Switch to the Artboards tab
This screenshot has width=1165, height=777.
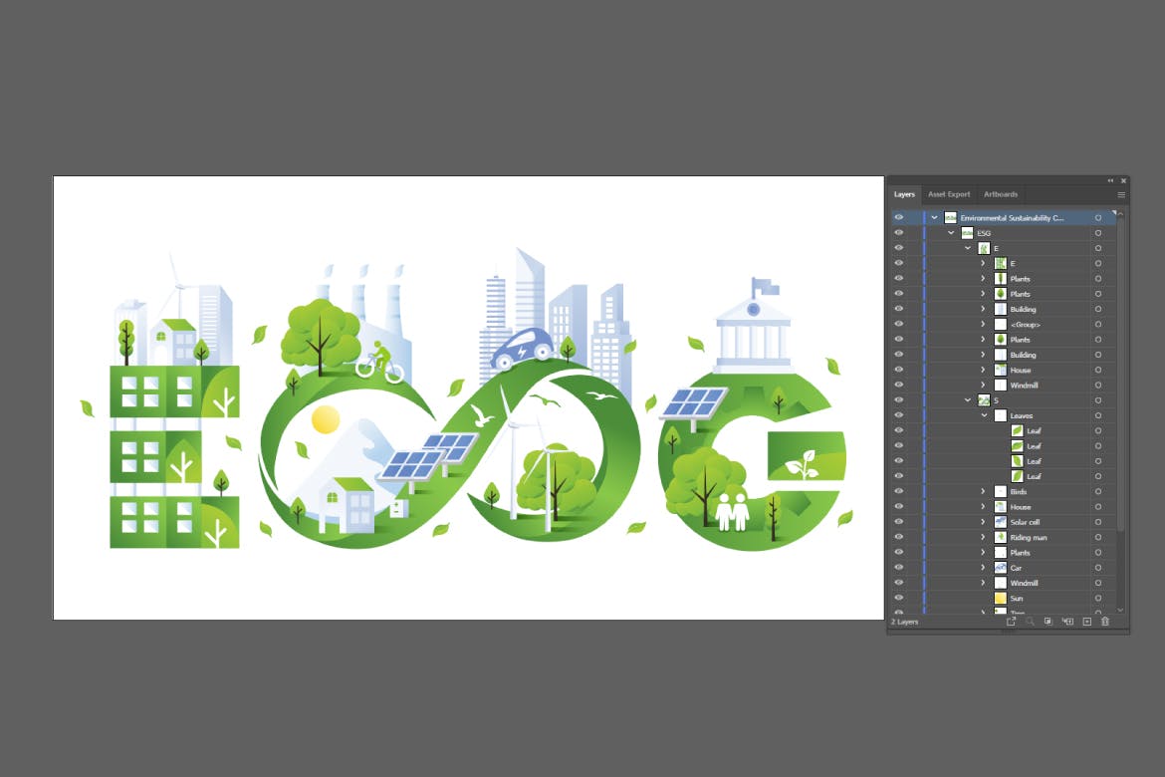(1000, 194)
